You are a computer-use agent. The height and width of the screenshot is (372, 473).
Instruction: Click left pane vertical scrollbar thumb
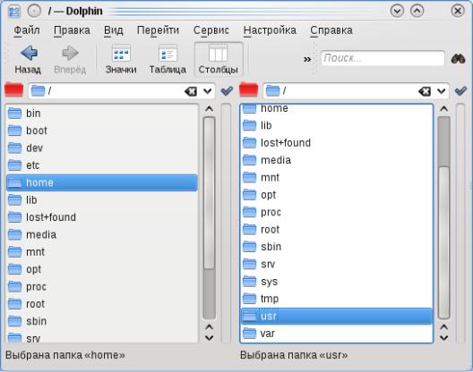(209, 193)
